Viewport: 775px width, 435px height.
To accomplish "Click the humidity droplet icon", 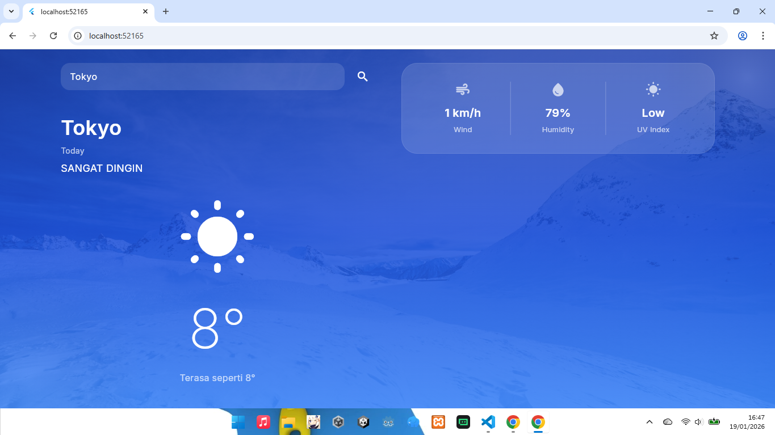I will coord(558,90).
